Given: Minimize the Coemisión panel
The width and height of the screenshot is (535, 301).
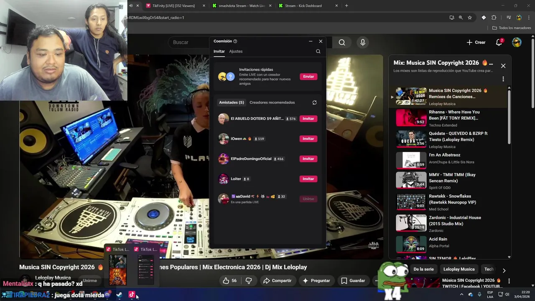Looking at the screenshot, I should pyautogui.click(x=311, y=41).
